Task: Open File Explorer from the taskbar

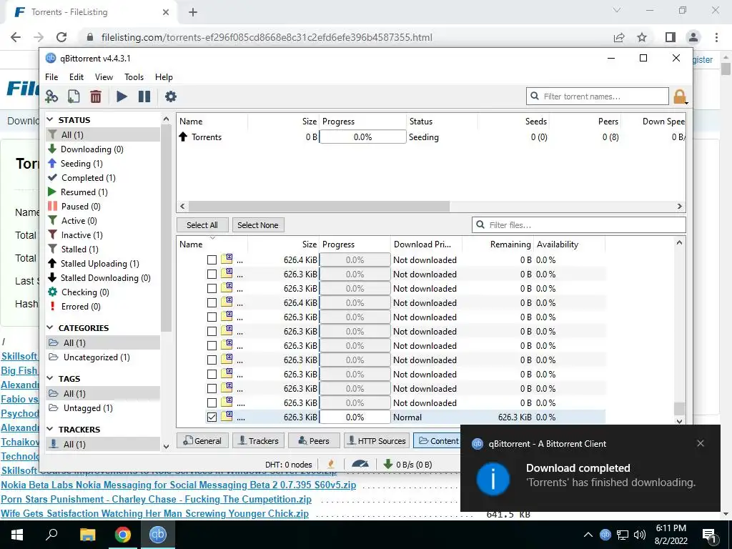Action: point(87,535)
